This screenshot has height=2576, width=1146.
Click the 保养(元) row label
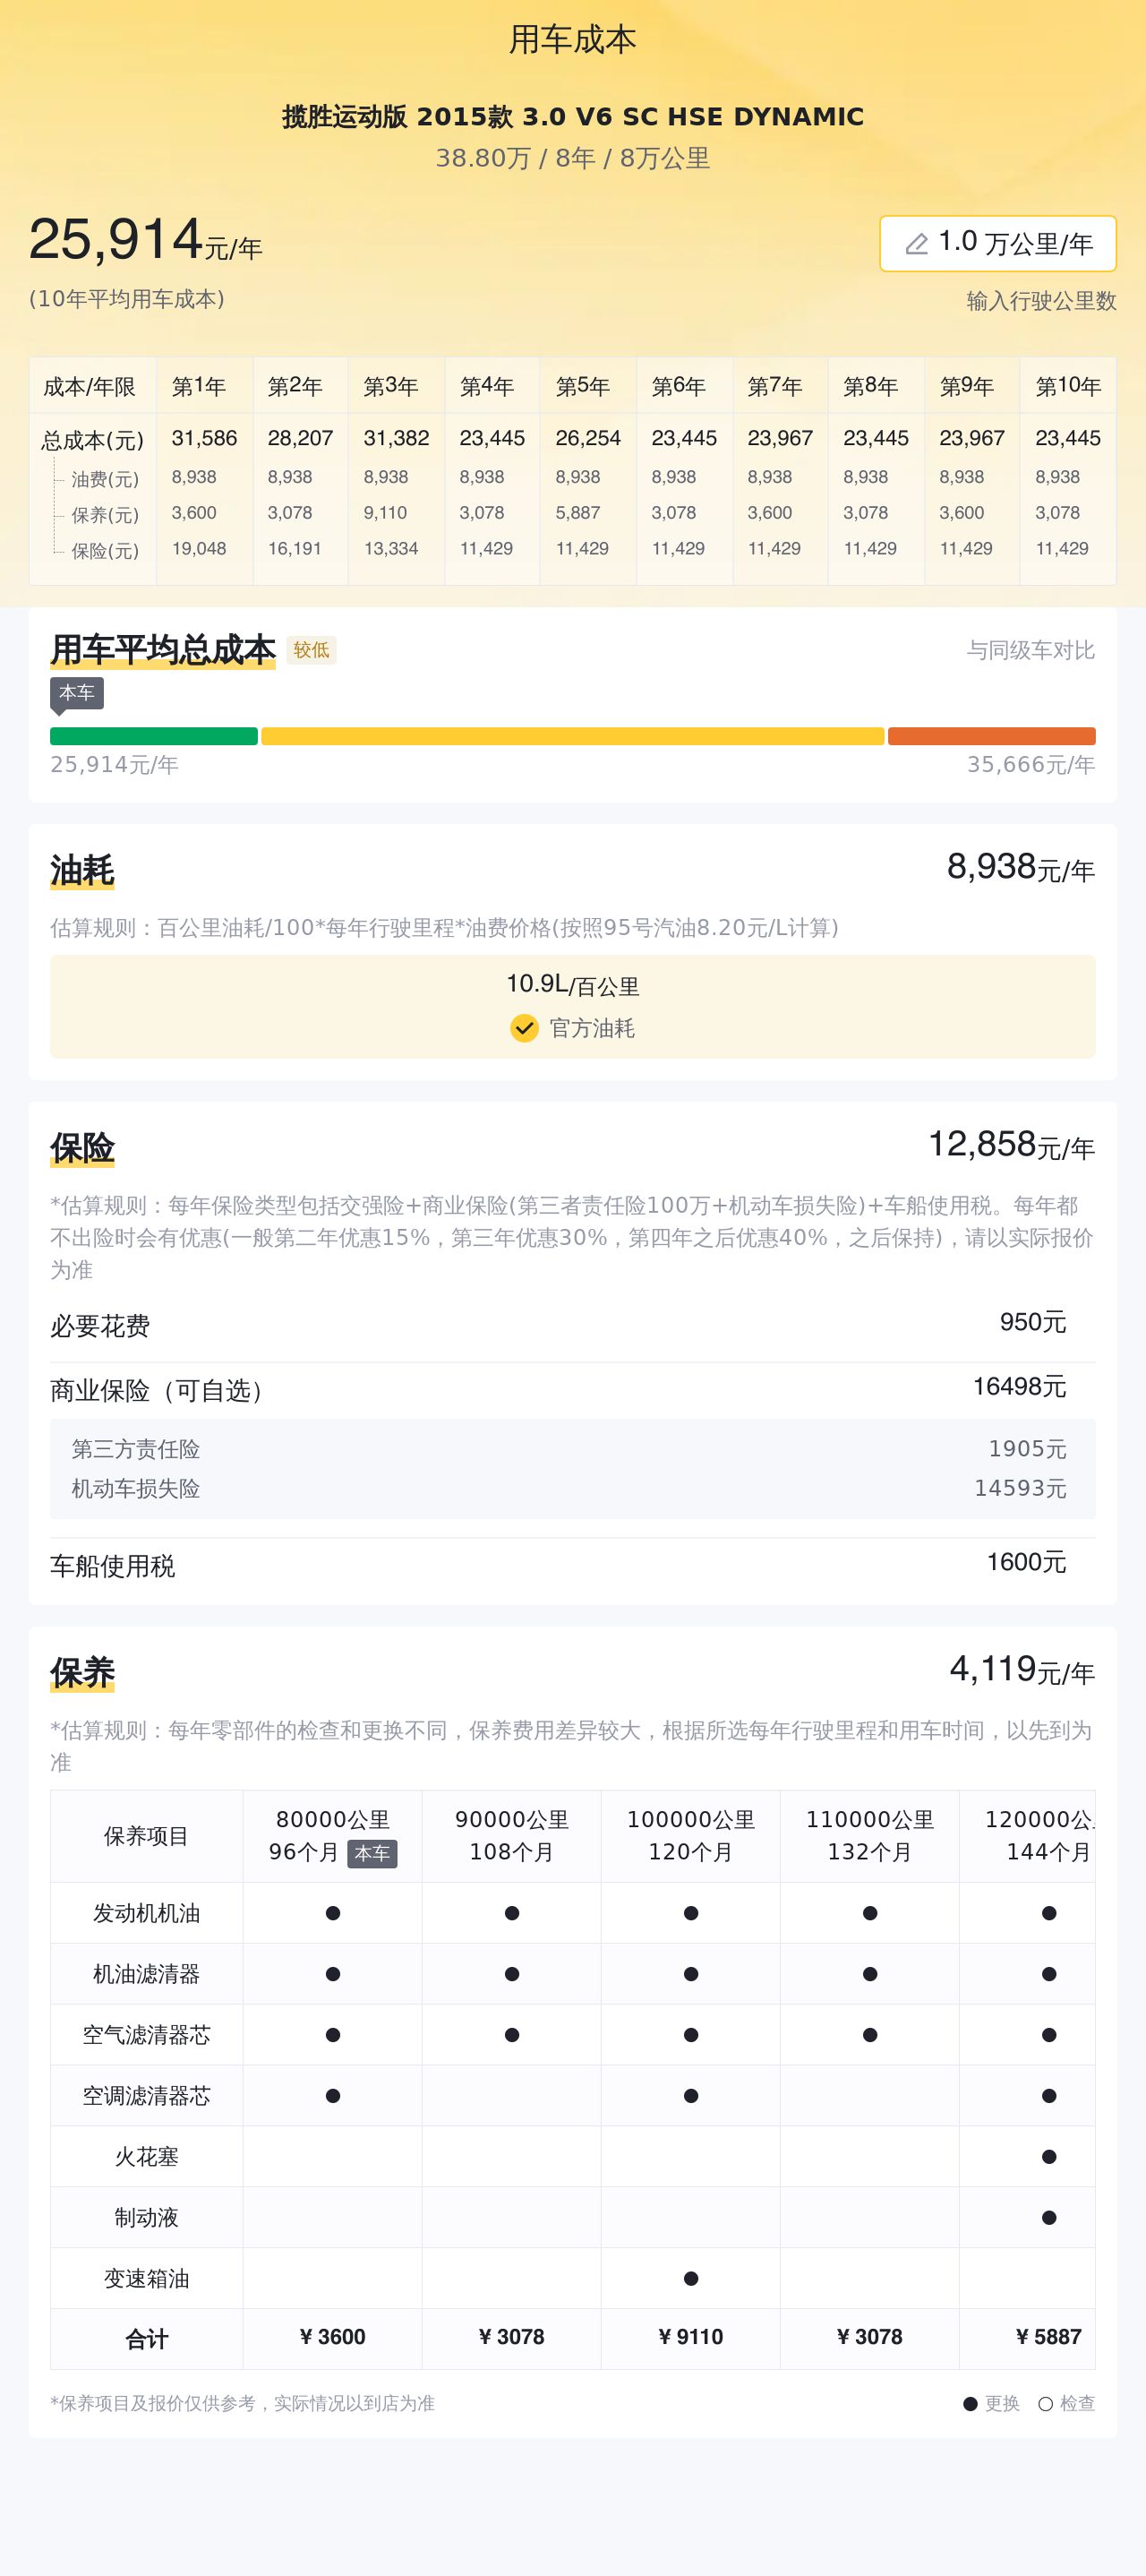pyautogui.click(x=105, y=515)
